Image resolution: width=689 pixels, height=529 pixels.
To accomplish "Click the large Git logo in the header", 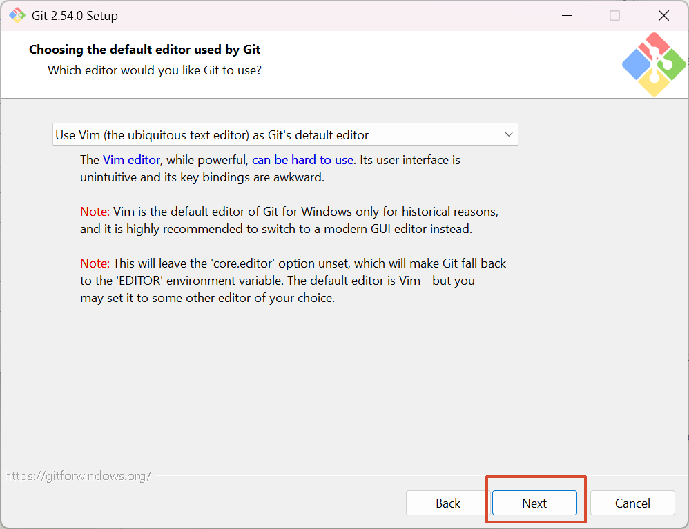I will point(653,65).
